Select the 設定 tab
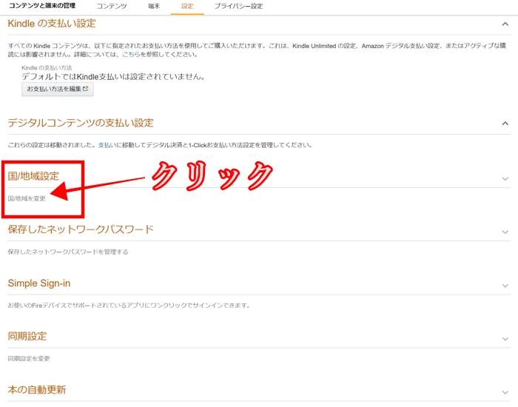The height and width of the screenshot is (407, 518). 187,6
